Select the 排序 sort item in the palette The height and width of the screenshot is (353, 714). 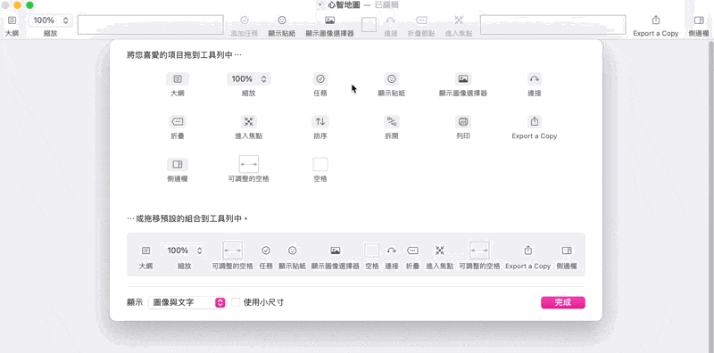(320, 121)
